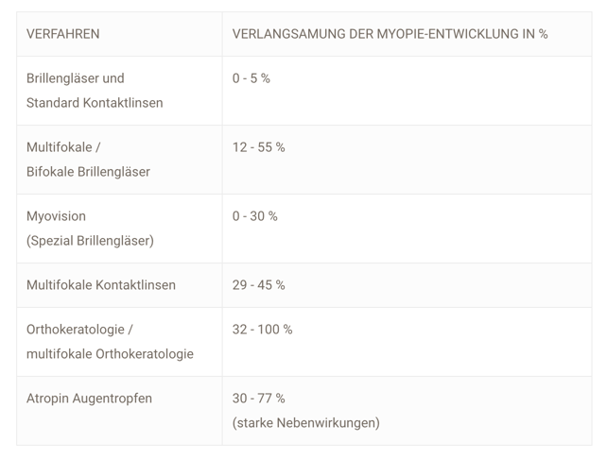Image resolution: width=607 pixels, height=459 pixels.
Task: Click the '0 - 5 %' value
Action: (x=251, y=78)
